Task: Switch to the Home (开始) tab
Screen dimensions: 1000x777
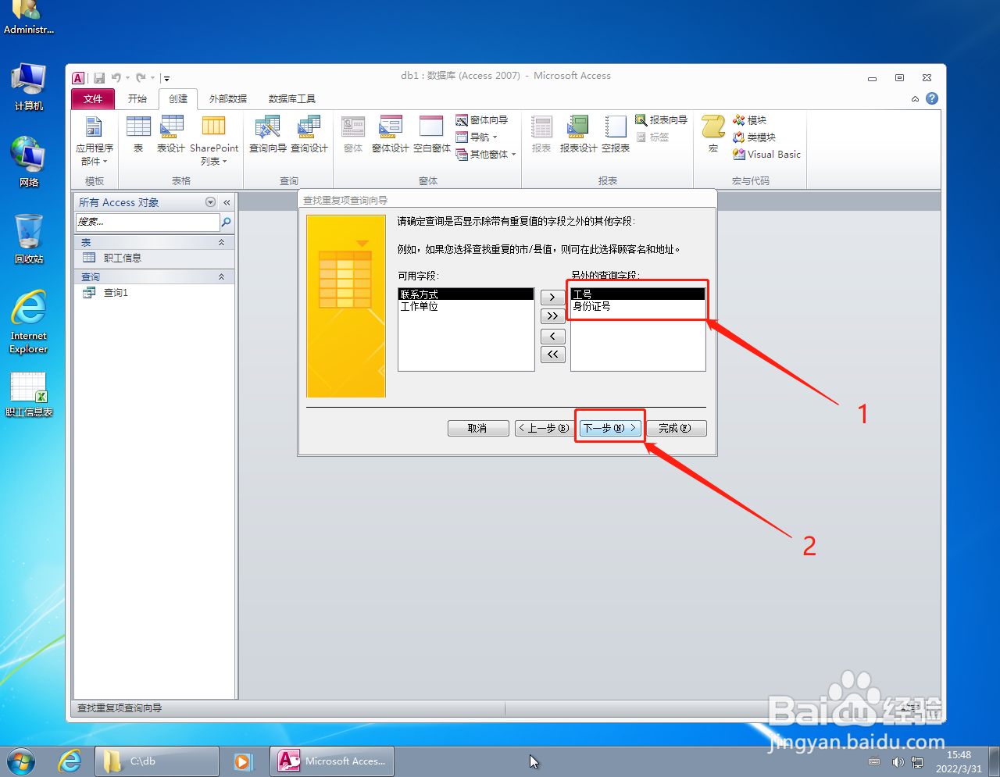Action: 137,99
